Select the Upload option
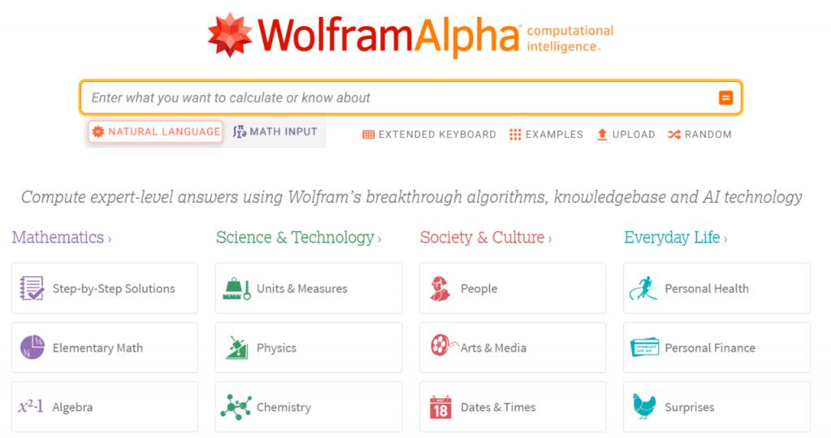The image size is (831, 438). (626, 135)
